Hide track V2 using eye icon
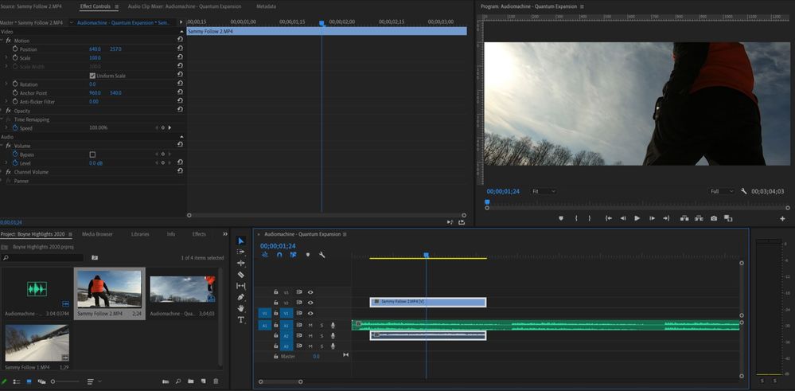 [310, 303]
